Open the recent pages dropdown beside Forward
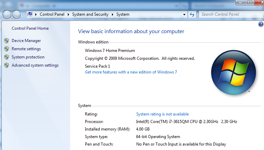The image size is (264, 150). (x=23, y=15)
